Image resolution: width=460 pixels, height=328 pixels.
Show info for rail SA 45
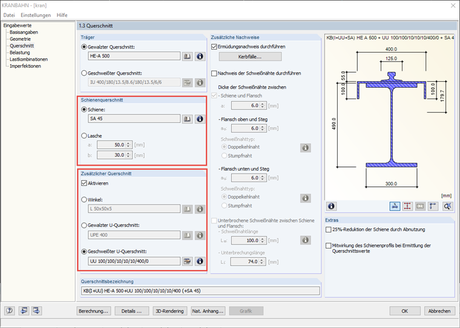200,119
